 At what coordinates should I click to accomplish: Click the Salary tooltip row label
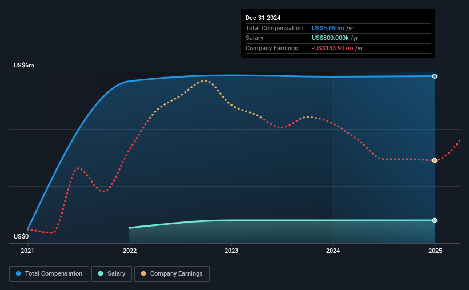[255, 38]
